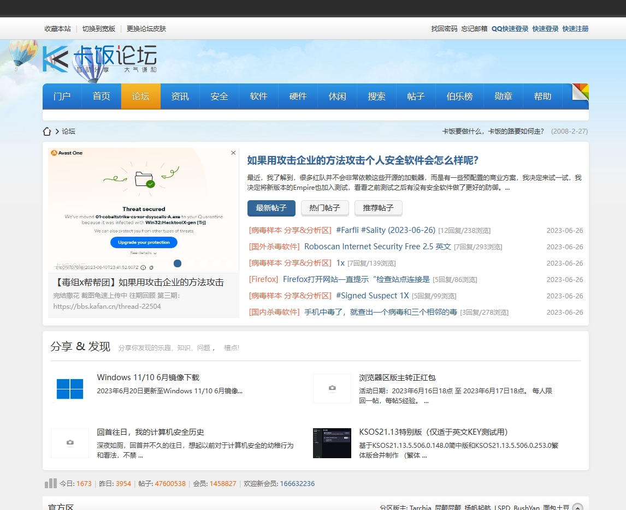This screenshot has height=510, width=626.
Task: Click the colorful folded-corner icon at the navbar's right end
Action: (x=579, y=93)
